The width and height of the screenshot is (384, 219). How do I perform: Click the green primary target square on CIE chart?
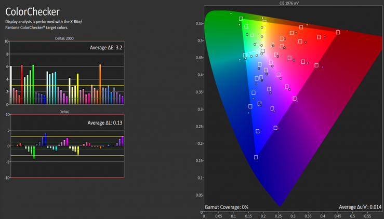pos(241,19)
